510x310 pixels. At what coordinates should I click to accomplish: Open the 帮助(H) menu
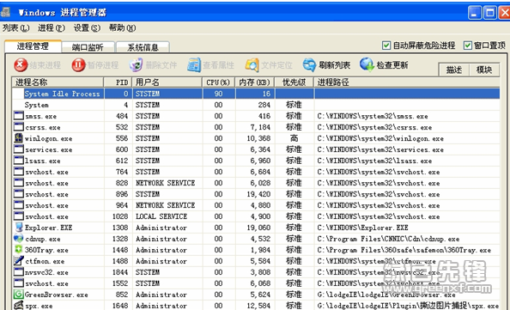(122, 28)
